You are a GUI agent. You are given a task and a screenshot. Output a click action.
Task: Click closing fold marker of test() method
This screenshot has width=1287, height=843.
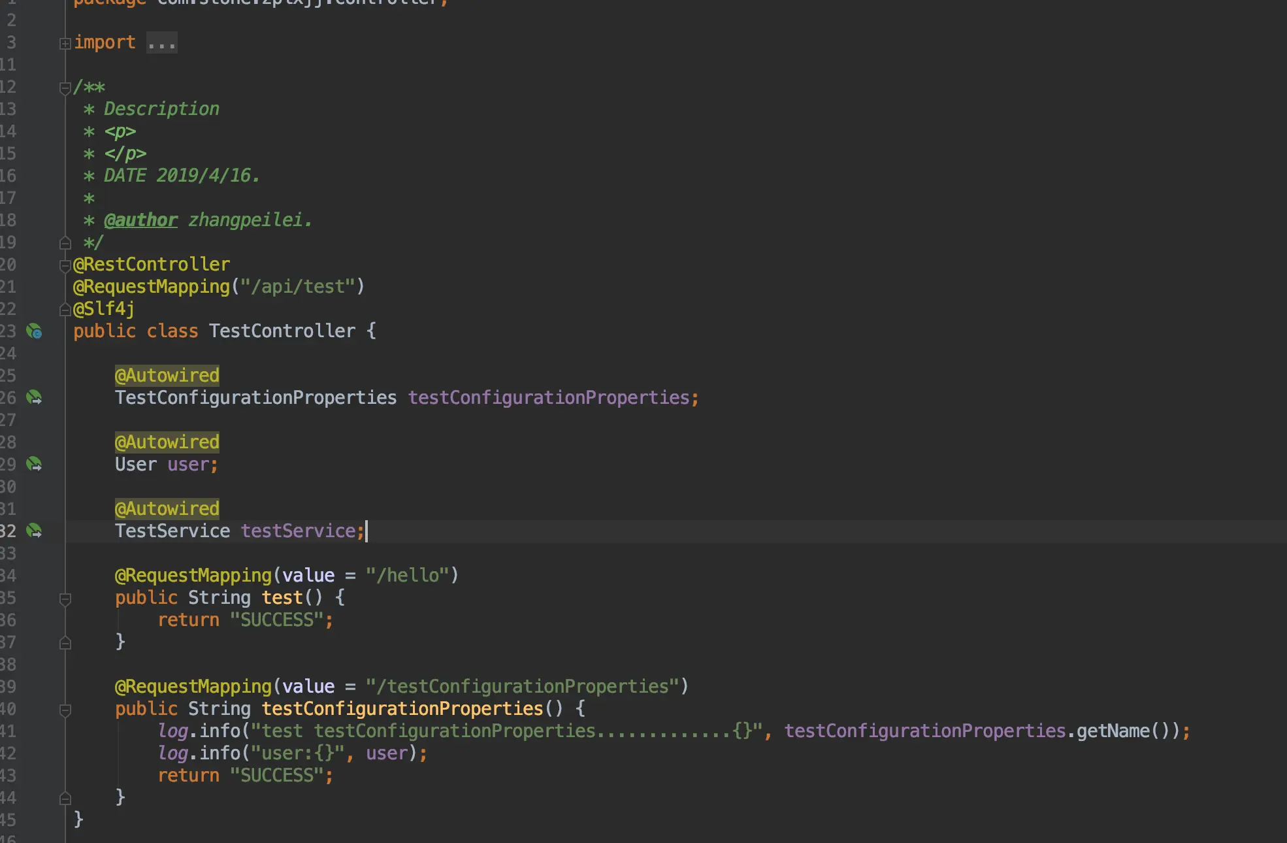coord(65,643)
